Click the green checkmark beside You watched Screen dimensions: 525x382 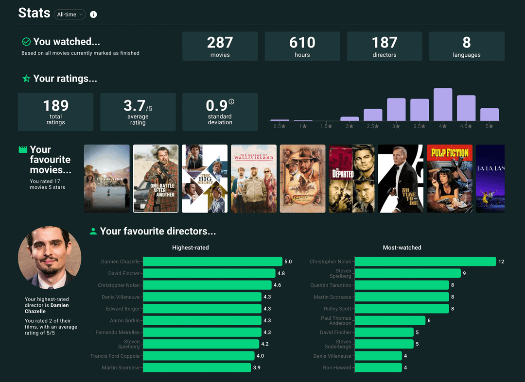pos(27,42)
